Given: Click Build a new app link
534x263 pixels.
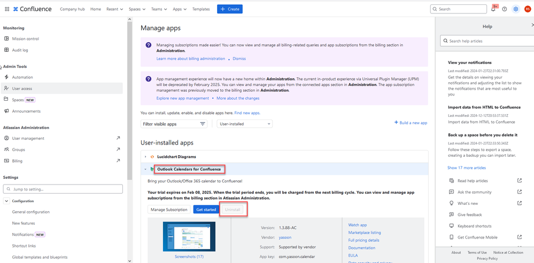Looking at the screenshot, I should 411,123.
